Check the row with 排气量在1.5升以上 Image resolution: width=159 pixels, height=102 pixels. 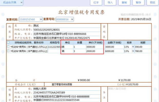click(x=8, y=47)
